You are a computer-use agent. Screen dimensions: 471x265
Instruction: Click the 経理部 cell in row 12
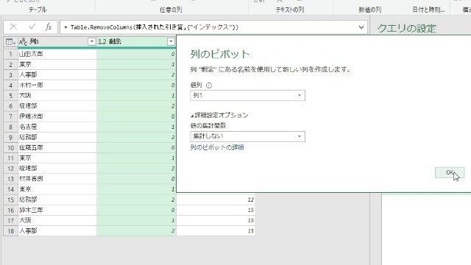point(57,169)
